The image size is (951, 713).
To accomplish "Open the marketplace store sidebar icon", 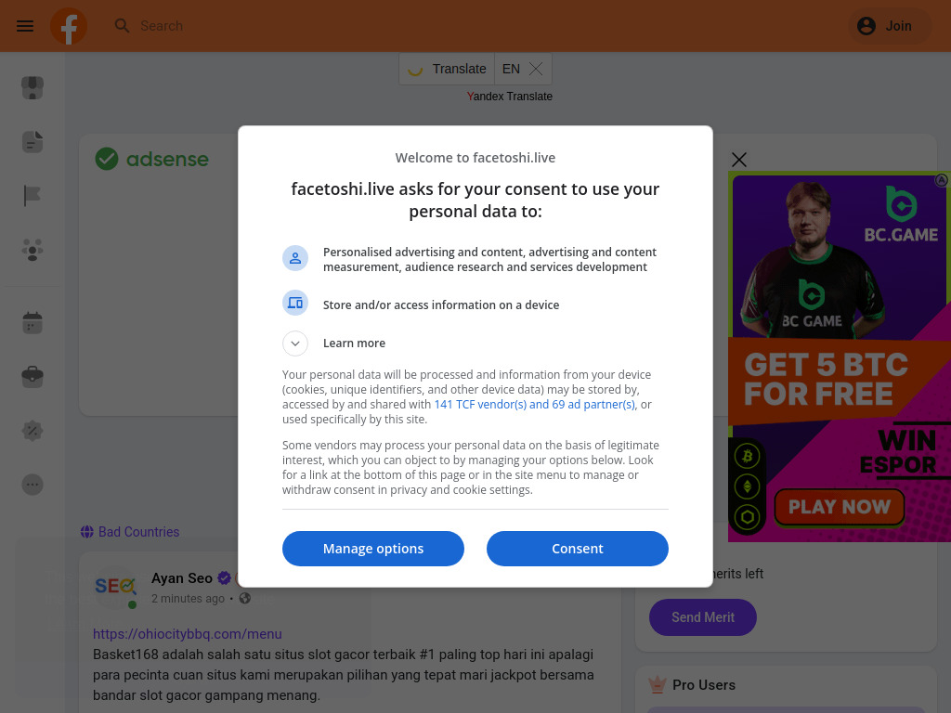I will tap(33, 88).
